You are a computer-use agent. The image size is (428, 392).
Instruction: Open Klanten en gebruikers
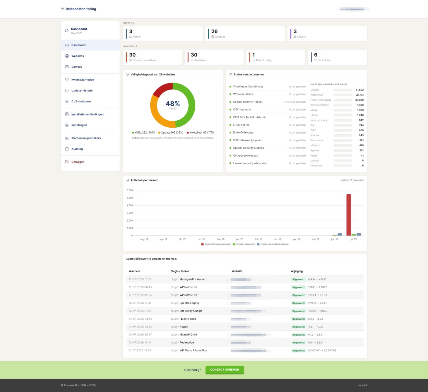coord(90,138)
